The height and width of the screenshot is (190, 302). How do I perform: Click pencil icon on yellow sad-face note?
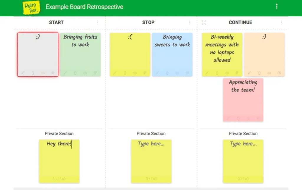(115, 73)
